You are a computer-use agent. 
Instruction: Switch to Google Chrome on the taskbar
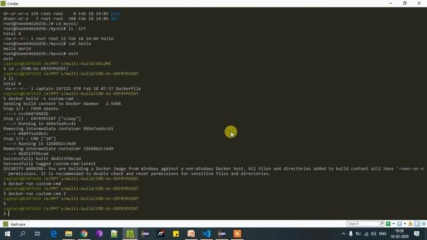coord(84,234)
